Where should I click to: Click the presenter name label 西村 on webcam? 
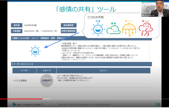(149, 16)
